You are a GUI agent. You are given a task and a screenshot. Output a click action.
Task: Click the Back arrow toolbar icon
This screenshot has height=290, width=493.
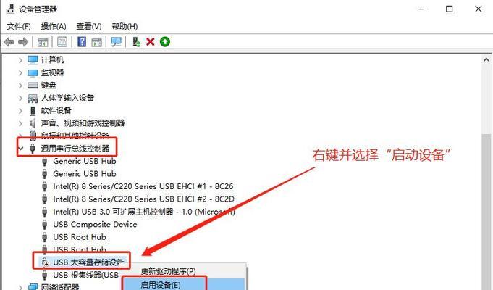(x=9, y=42)
